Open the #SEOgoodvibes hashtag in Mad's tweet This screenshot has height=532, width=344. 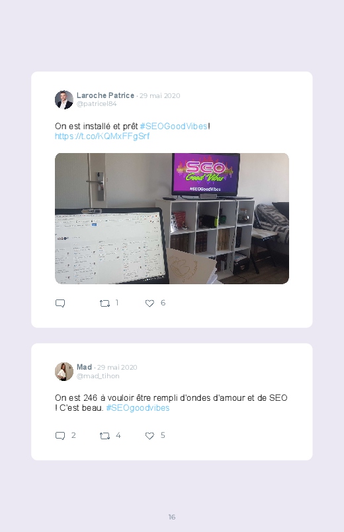click(138, 408)
